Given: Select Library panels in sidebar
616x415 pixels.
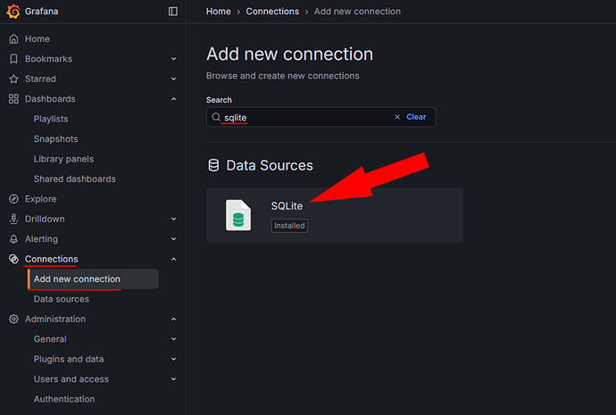Looking at the screenshot, I should [x=63, y=159].
